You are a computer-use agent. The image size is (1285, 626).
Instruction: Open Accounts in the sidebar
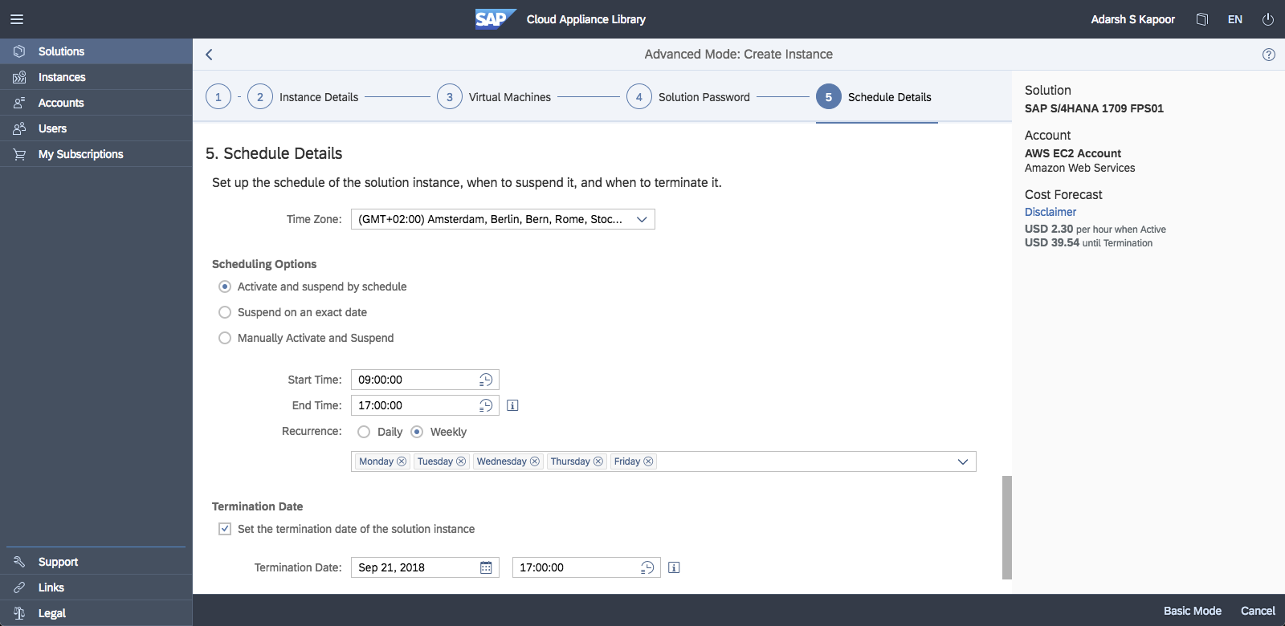[x=96, y=103]
